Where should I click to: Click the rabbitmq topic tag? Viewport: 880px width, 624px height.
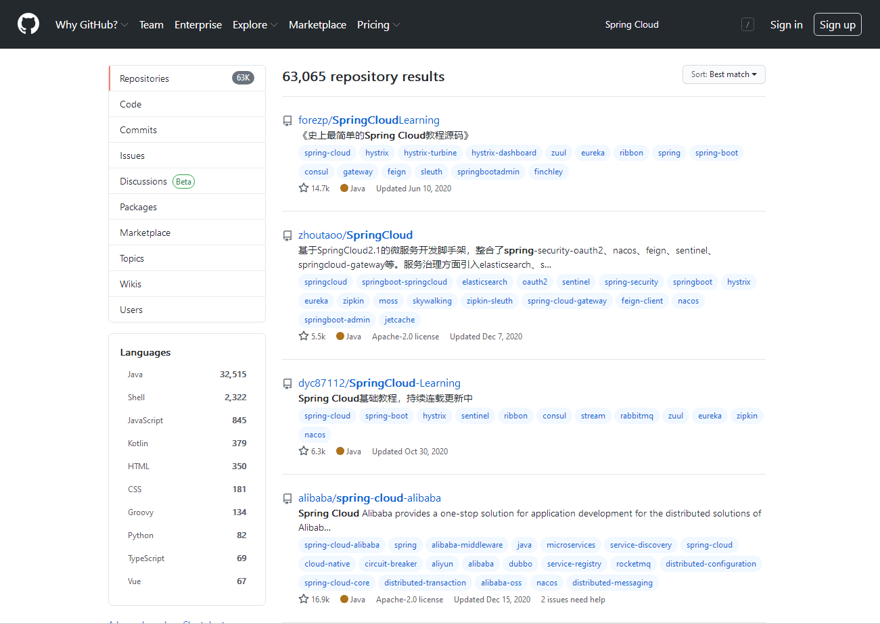click(636, 416)
